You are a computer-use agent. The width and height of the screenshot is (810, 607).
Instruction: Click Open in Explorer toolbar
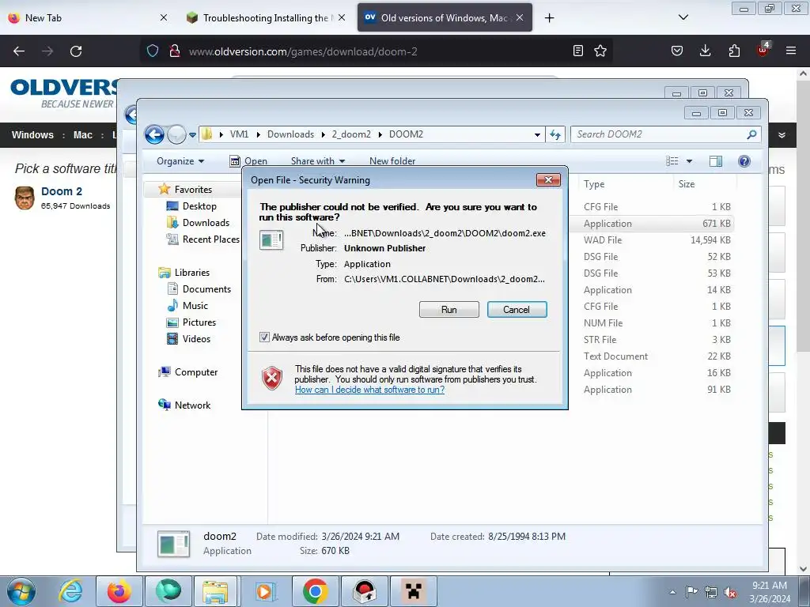click(248, 161)
